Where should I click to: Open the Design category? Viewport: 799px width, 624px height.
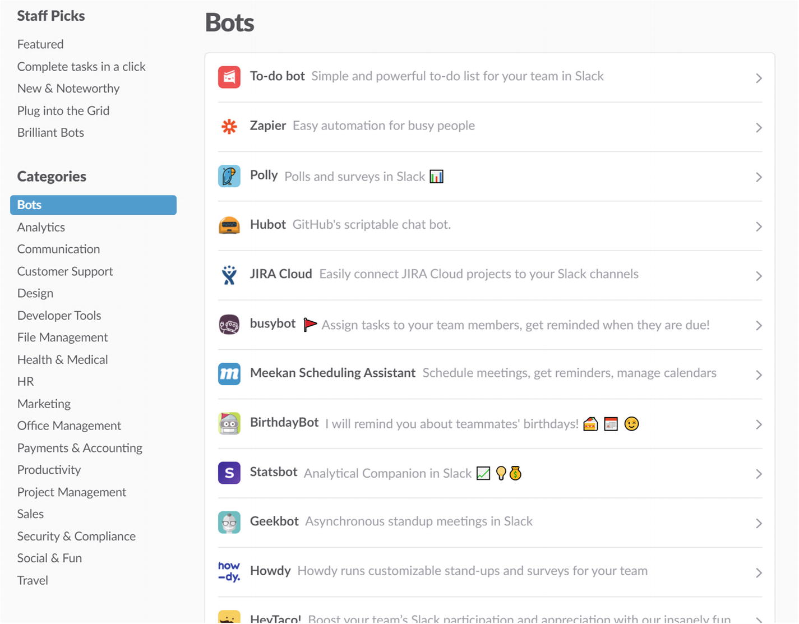(x=35, y=293)
